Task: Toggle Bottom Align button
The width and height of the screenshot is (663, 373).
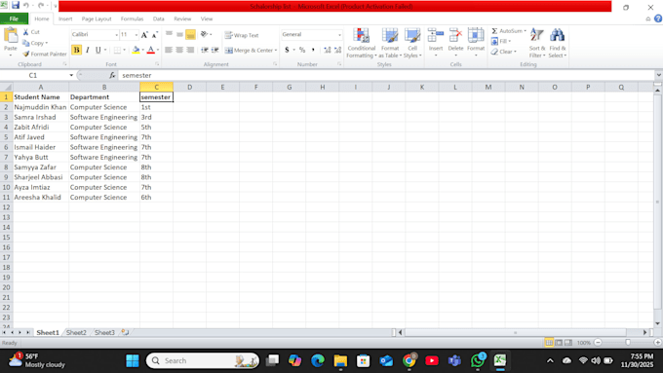Action: point(191,35)
